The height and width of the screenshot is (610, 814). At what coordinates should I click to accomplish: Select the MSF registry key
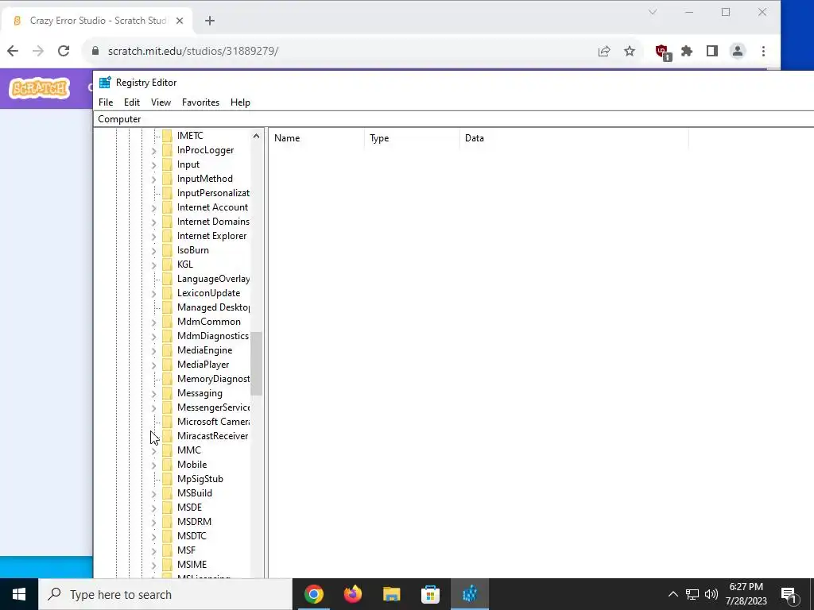pyautogui.click(x=186, y=550)
